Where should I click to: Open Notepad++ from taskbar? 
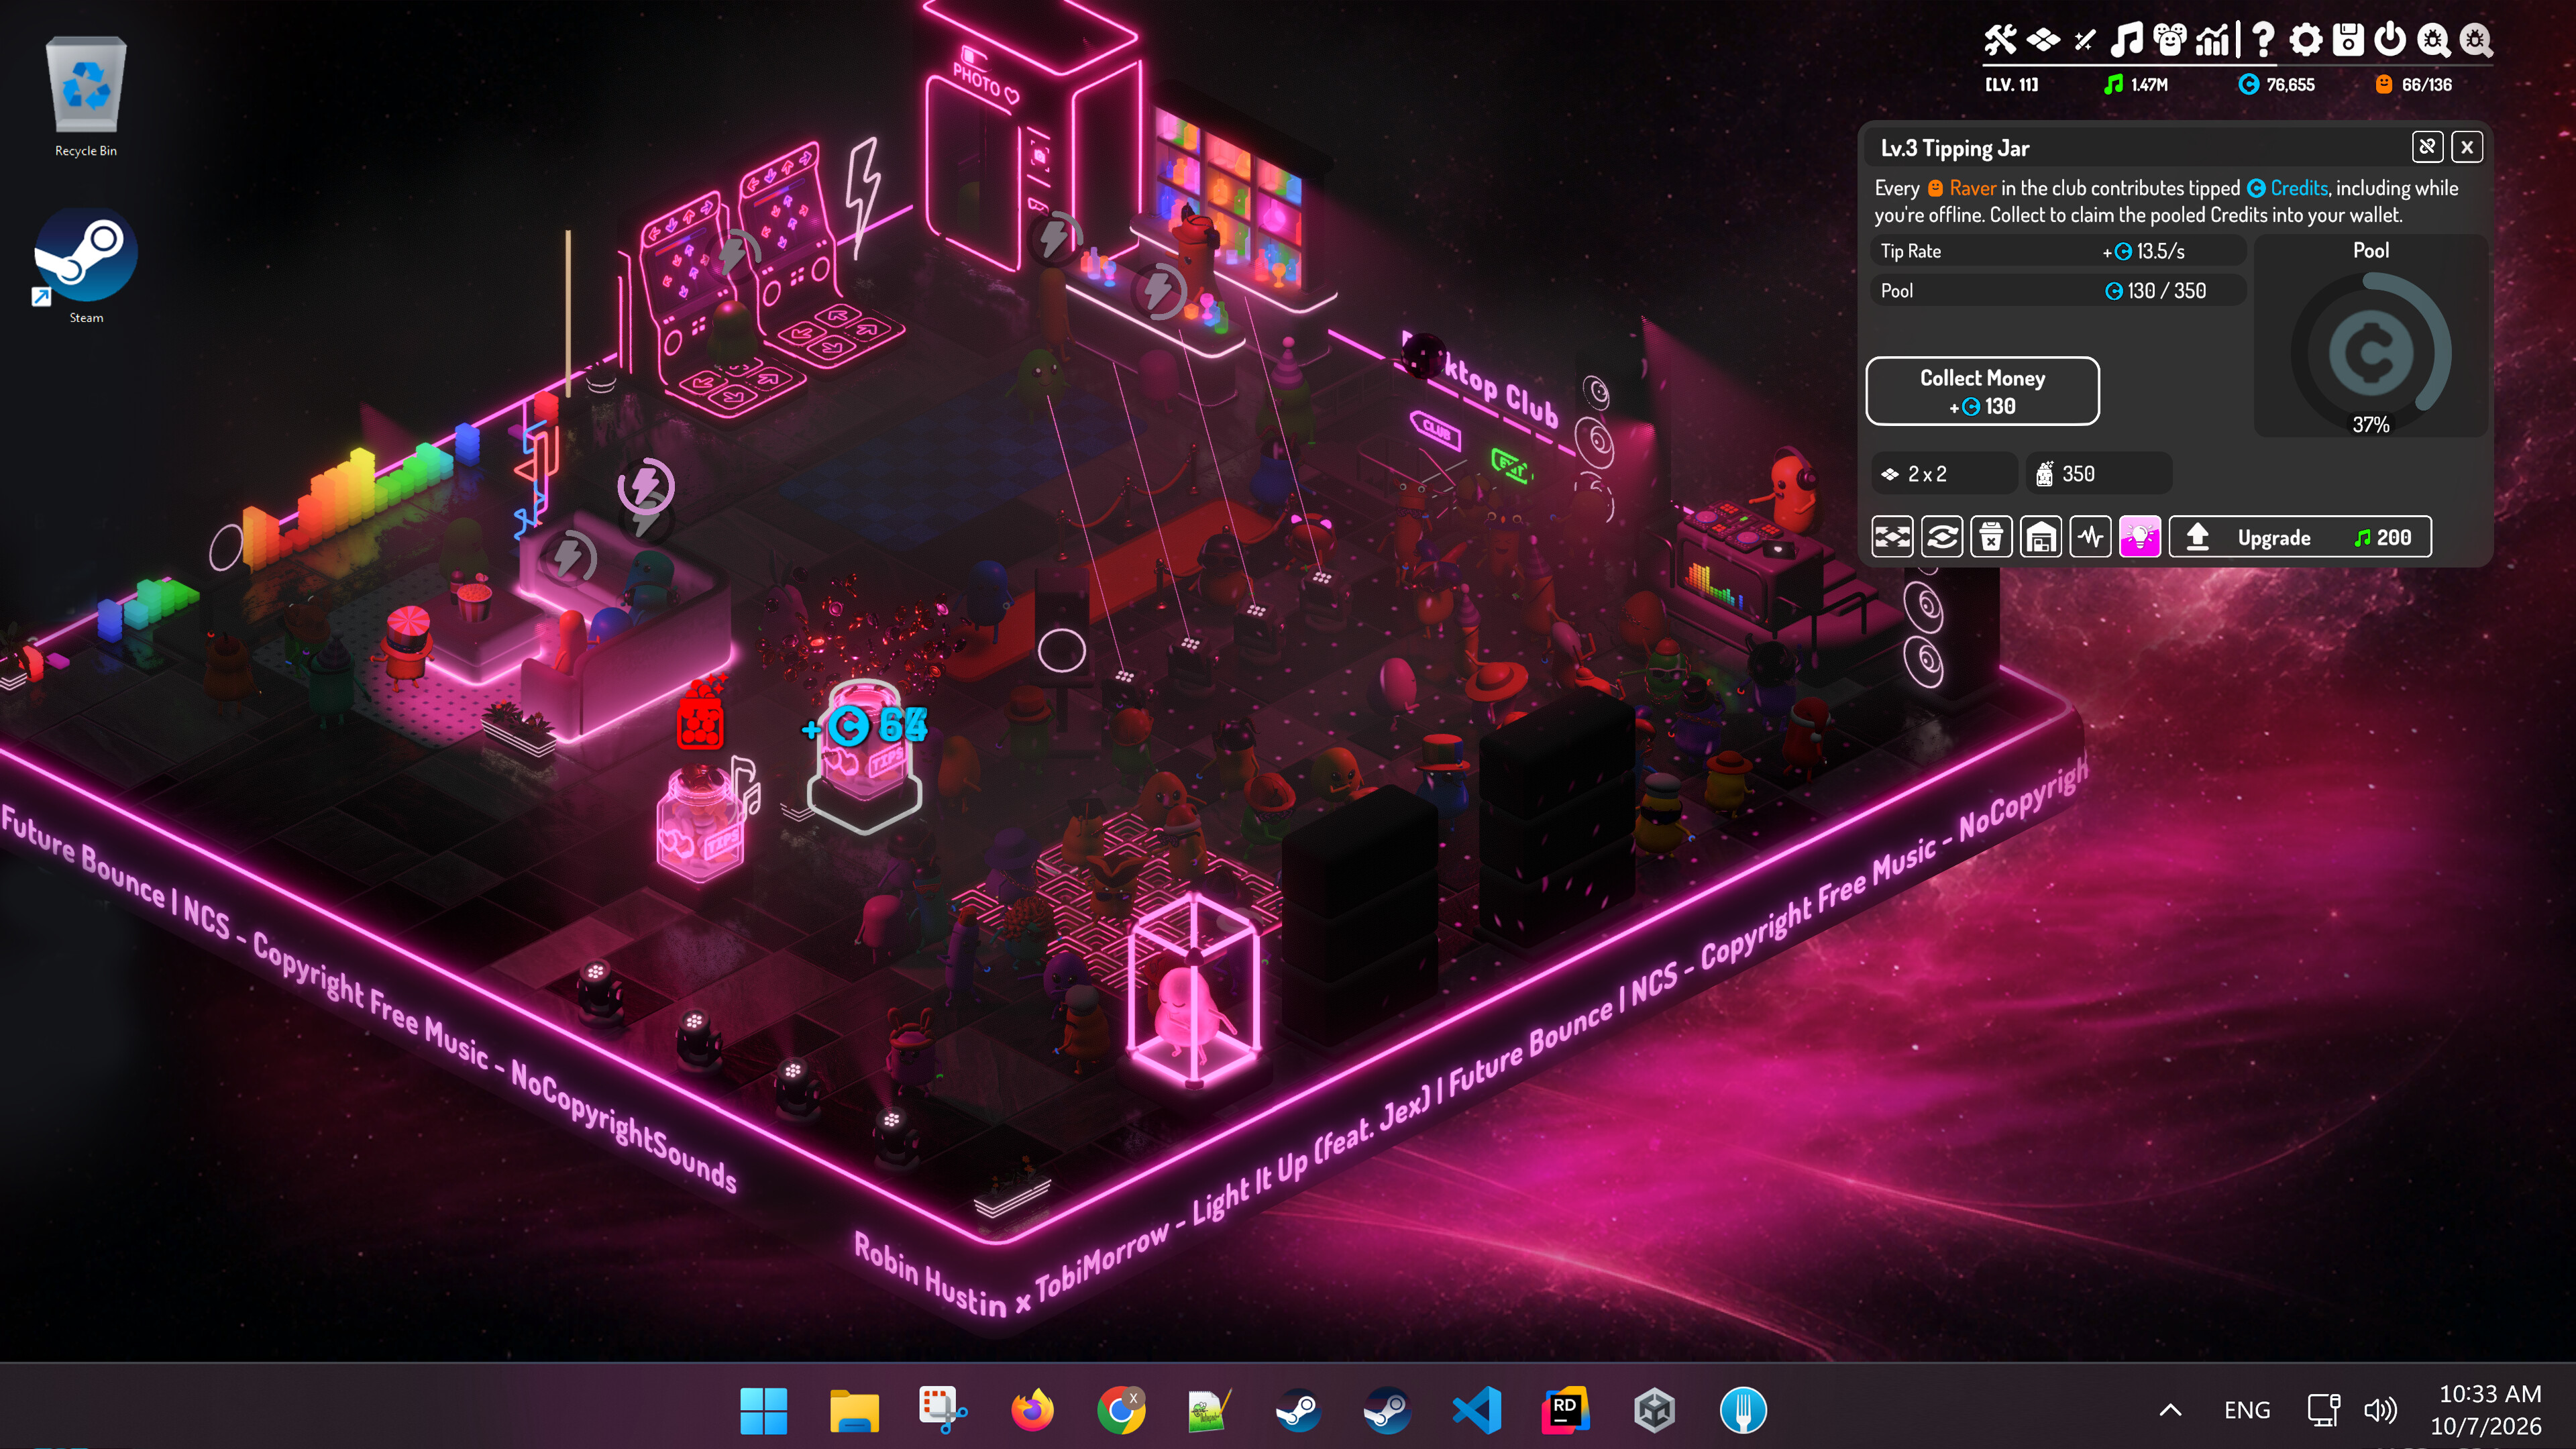point(1209,1410)
